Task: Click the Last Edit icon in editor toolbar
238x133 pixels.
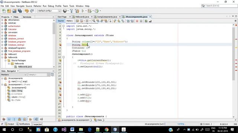Action: pos(77,21)
